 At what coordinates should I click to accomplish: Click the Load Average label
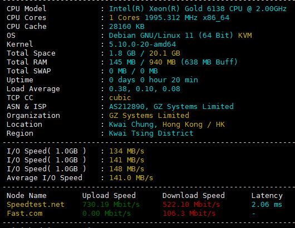tap(33, 89)
